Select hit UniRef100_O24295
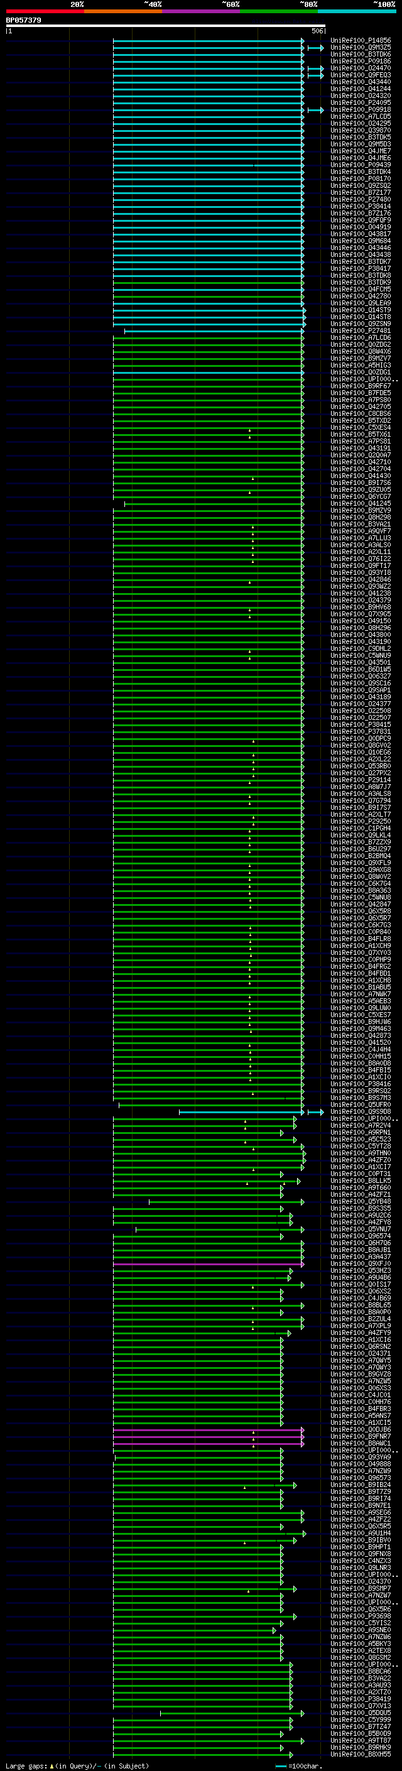Image resolution: width=402 pixels, height=1771 pixels. pos(360,123)
